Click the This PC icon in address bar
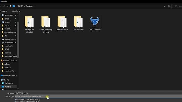The width and height of the screenshot is (182, 102). click(14, 6)
